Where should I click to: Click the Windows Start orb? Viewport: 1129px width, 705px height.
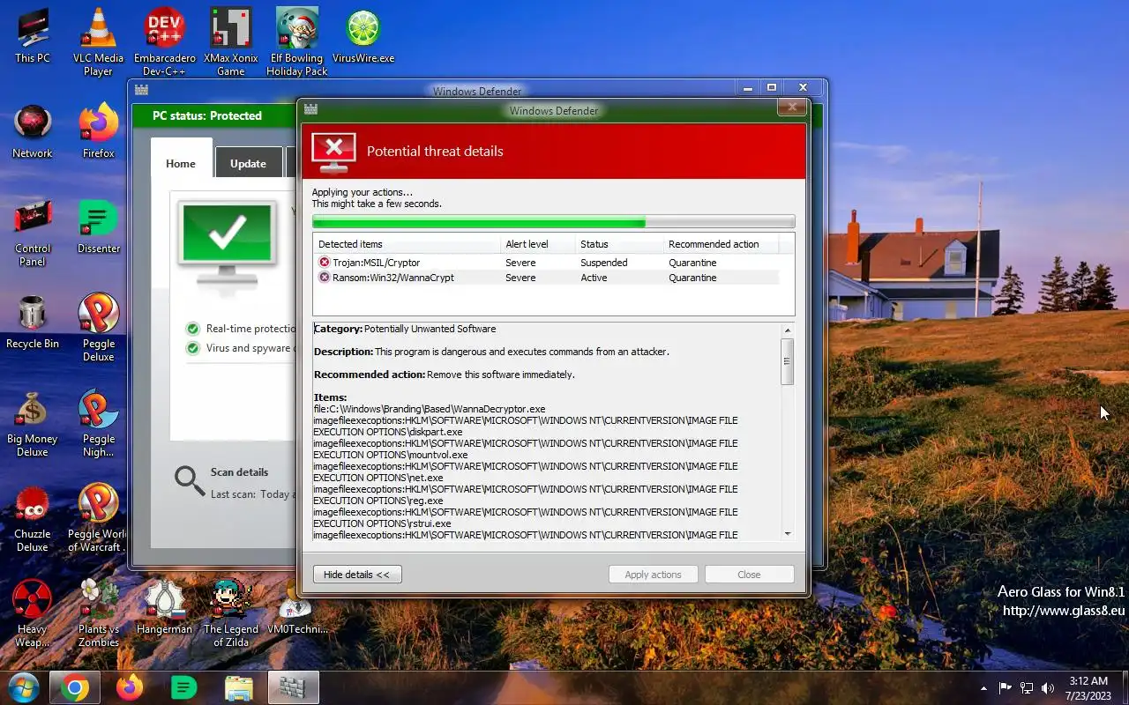click(x=23, y=687)
